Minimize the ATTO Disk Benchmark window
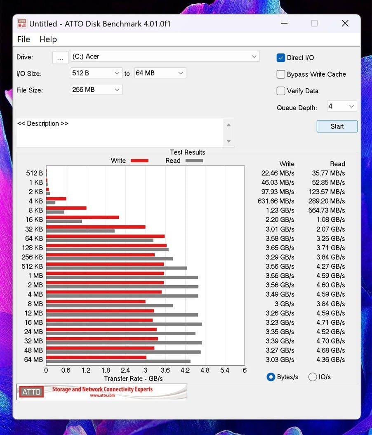This screenshot has height=435, width=372. (284, 23)
